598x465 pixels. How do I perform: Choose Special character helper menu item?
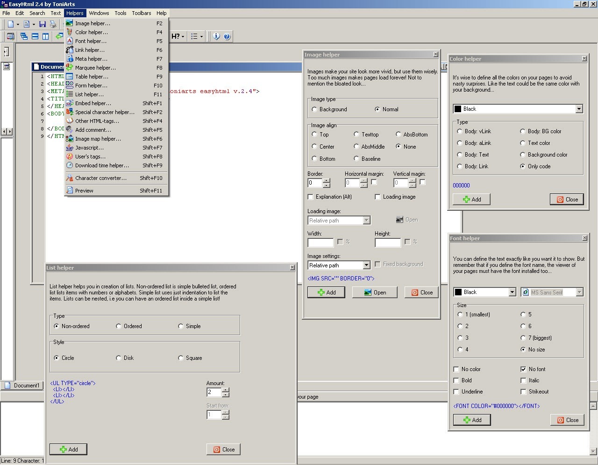click(116, 112)
